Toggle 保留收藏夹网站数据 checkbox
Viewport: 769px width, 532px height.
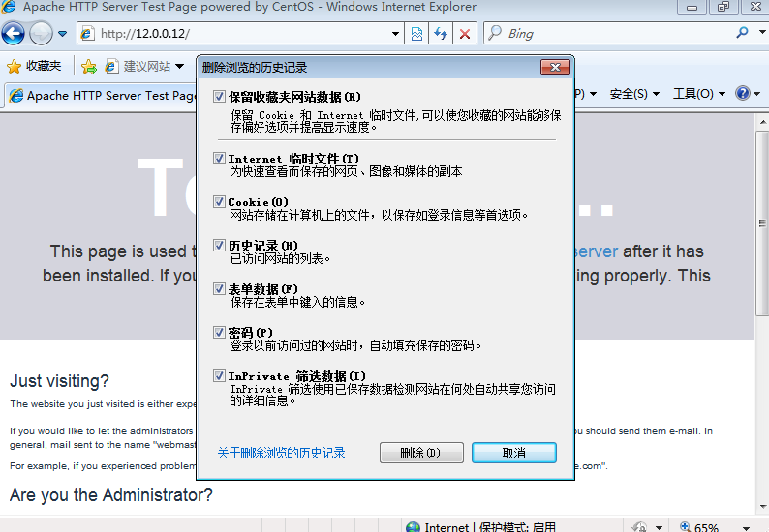[219, 96]
